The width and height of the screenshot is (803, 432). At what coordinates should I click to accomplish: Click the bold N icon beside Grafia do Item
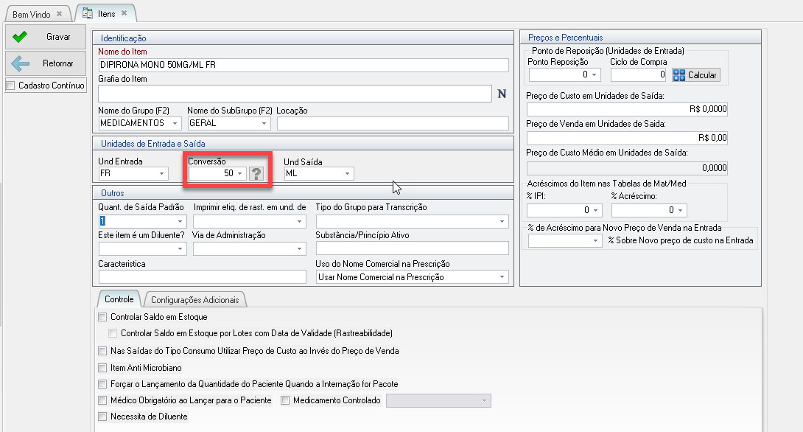click(502, 94)
